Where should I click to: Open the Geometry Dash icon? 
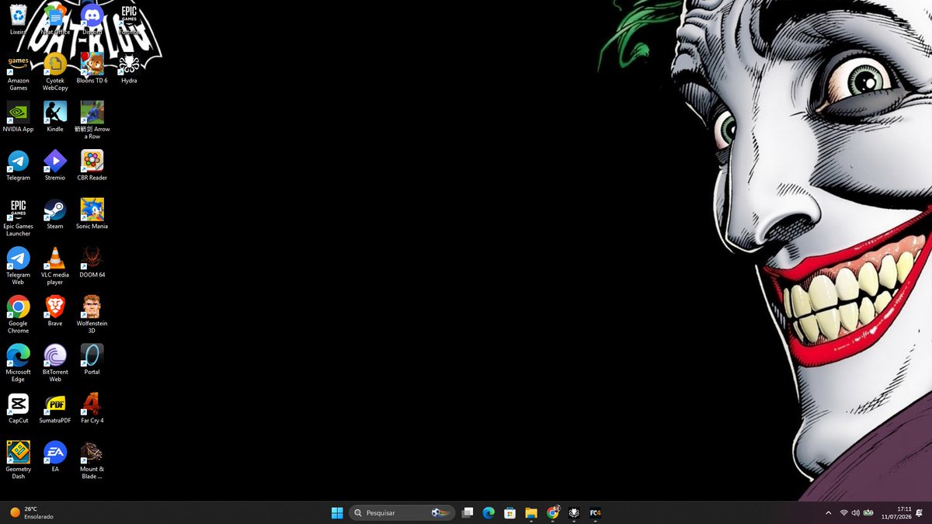tap(18, 460)
